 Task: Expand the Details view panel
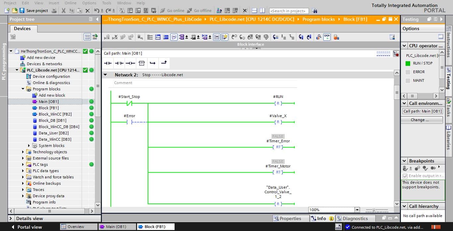click(11, 218)
